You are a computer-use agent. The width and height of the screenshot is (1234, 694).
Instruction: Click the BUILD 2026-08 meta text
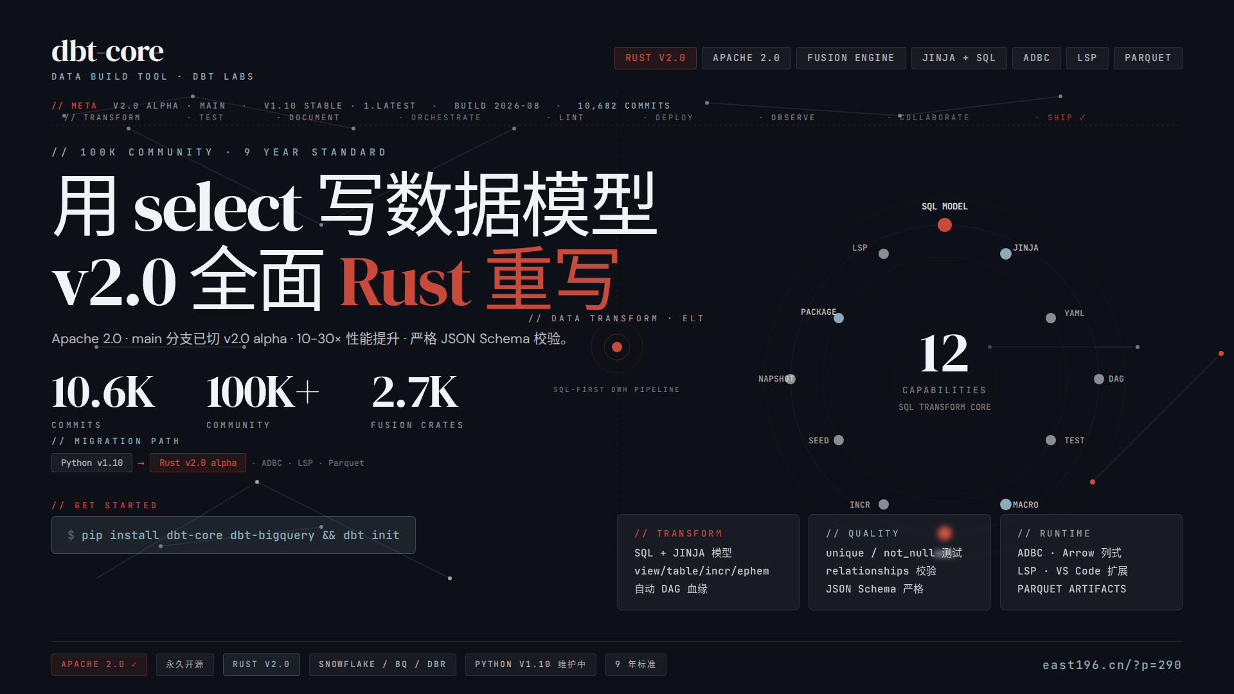[x=497, y=106]
